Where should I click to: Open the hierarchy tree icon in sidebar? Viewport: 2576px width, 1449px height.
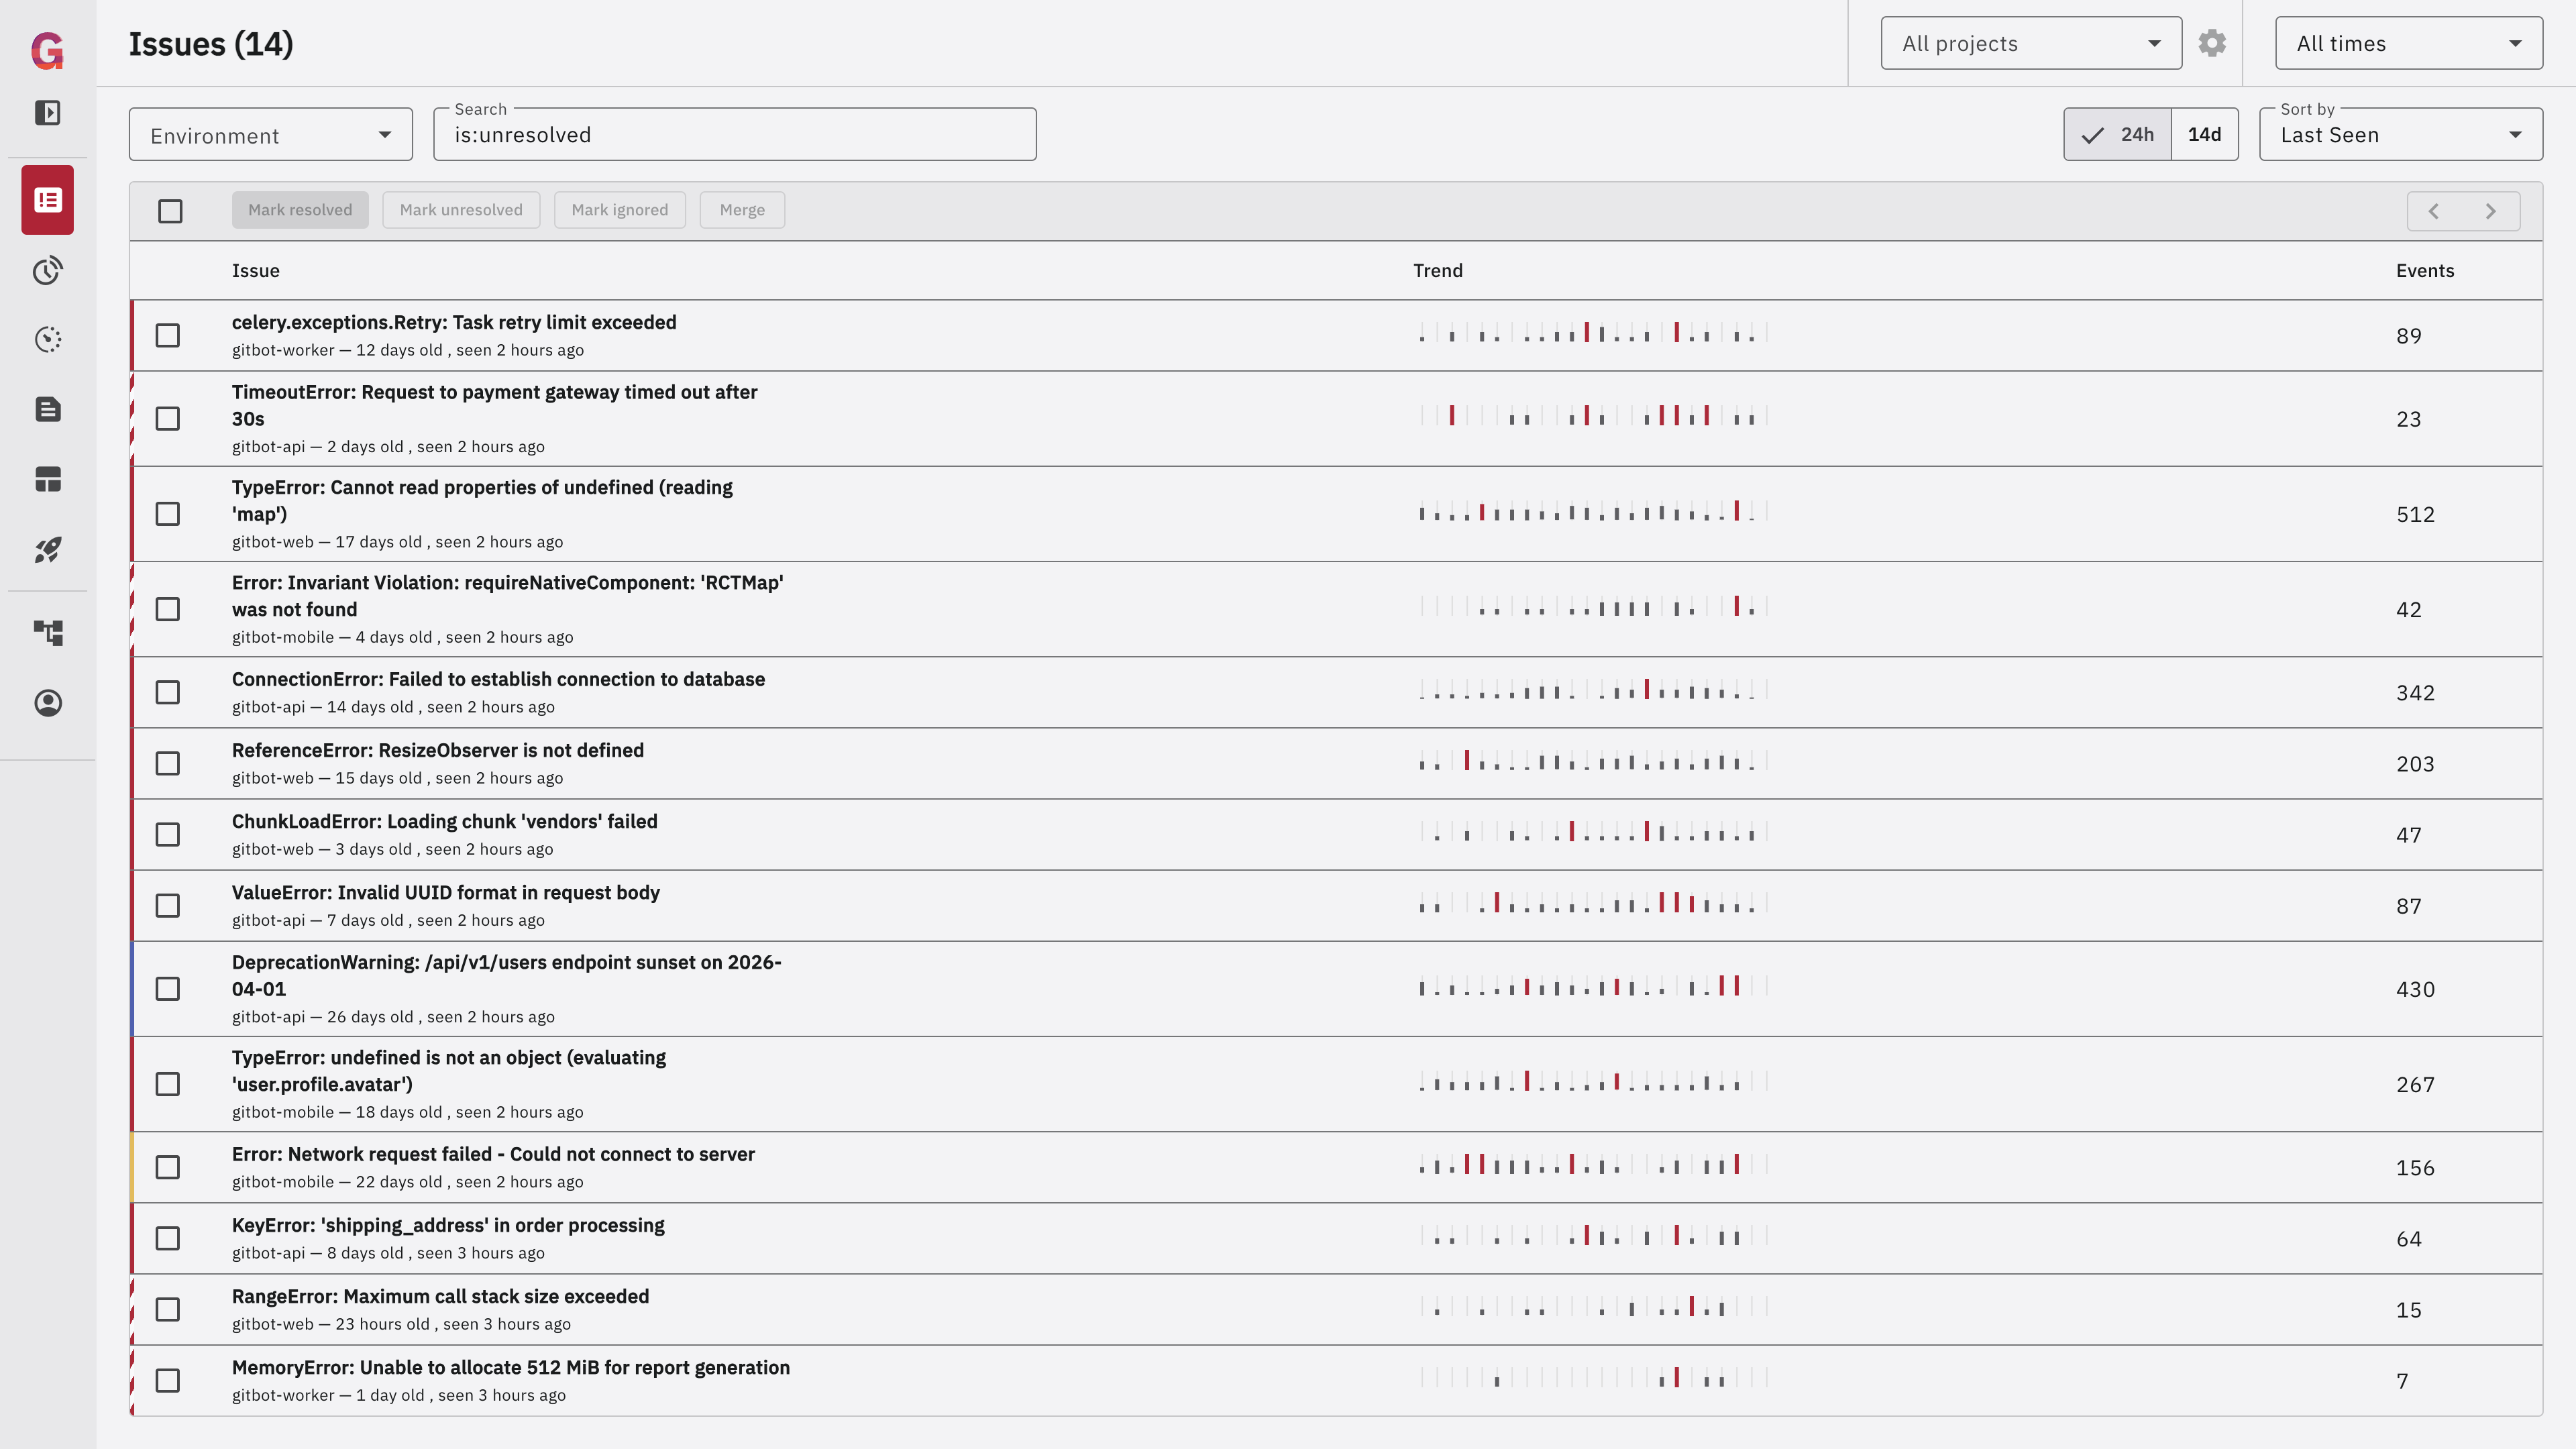pyautogui.click(x=46, y=632)
